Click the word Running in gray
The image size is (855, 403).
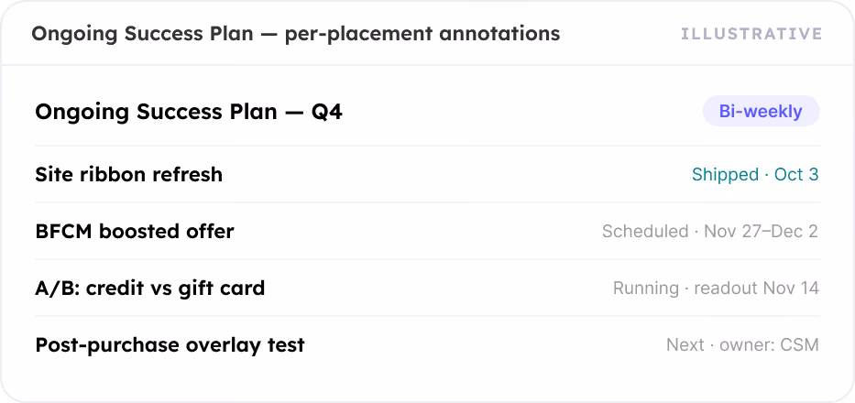646,288
